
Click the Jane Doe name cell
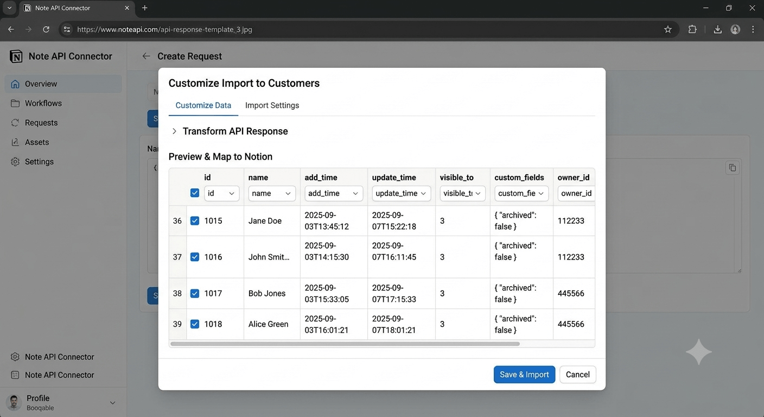click(x=272, y=221)
